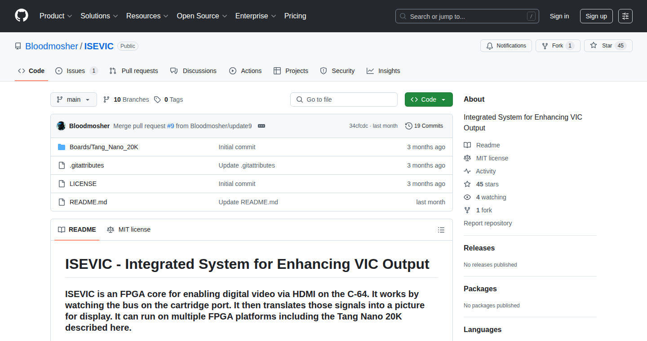Open the LICENSE file

[83, 184]
